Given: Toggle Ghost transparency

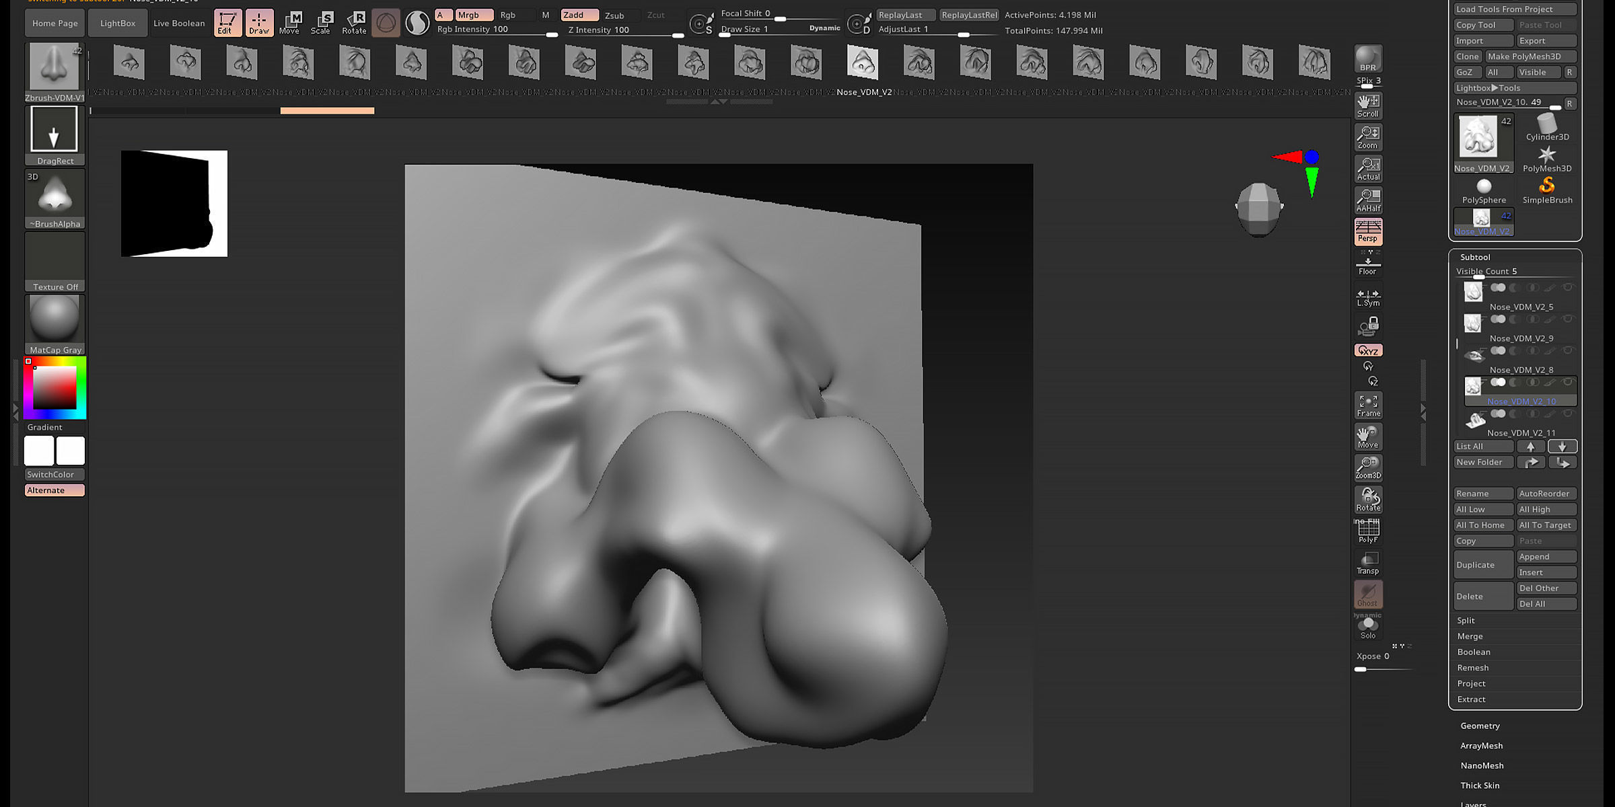Looking at the screenshot, I should coord(1367,594).
